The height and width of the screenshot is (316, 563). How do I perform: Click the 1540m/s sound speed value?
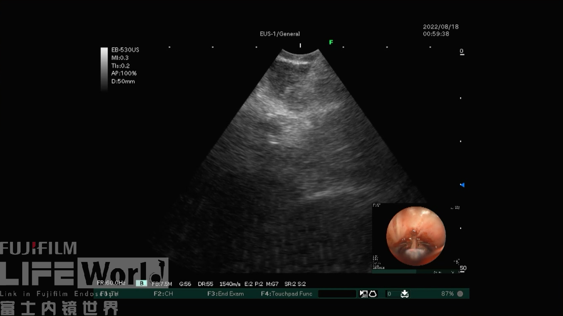(x=230, y=284)
